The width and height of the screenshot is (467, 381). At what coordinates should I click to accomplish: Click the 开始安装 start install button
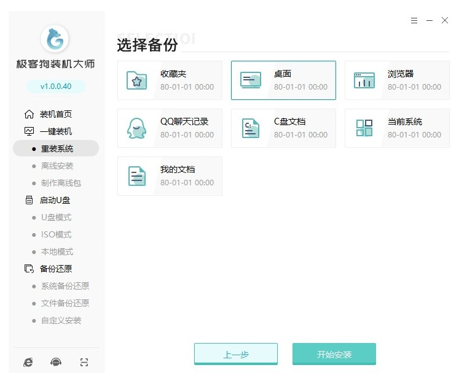click(334, 355)
